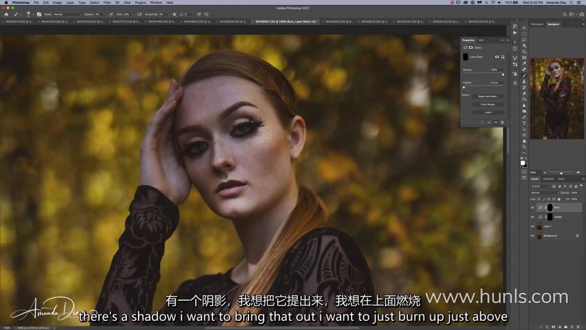This screenshot has width=586, height=330.
Task: Toggle the layer filter on/off switch
Action: click(581, 186)
